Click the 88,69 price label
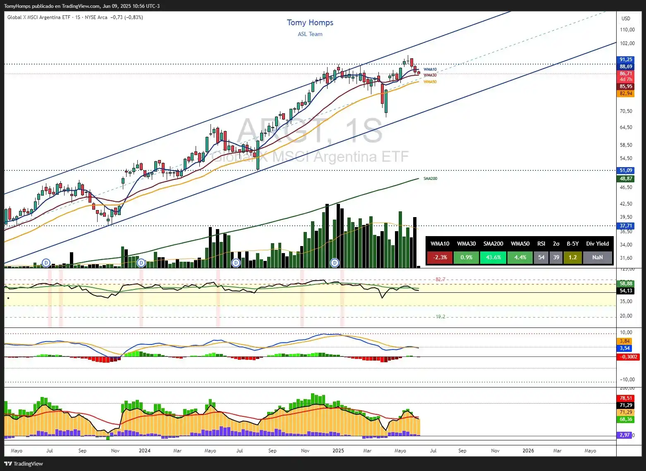 [x=626, y=67]
